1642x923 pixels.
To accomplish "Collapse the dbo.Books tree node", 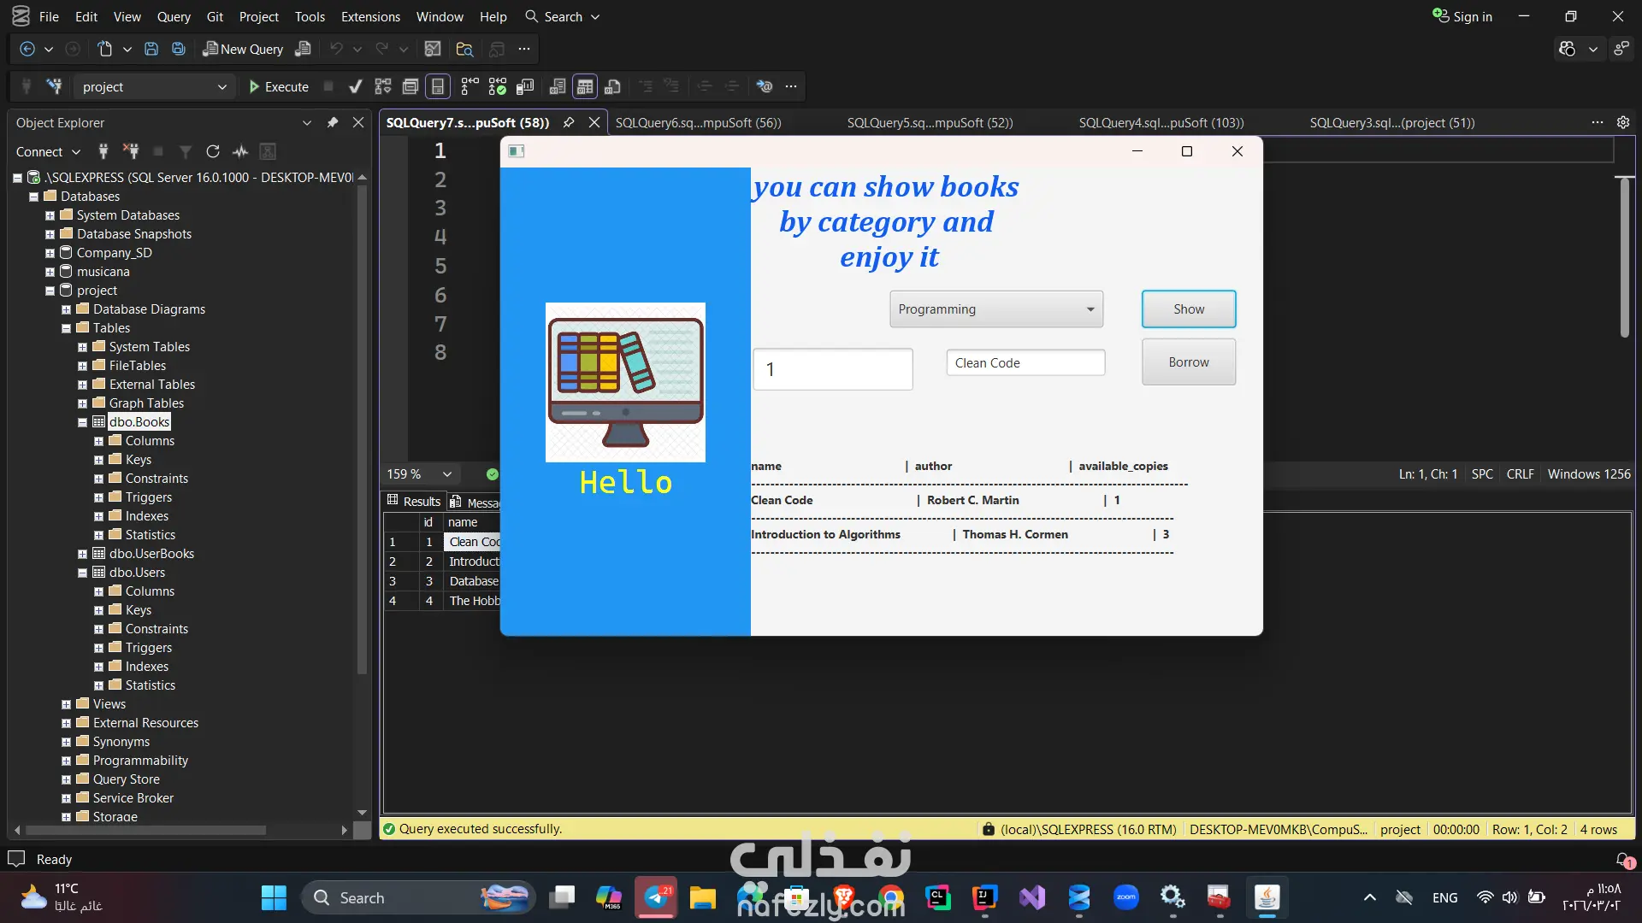I will click(x=83, y=422).
